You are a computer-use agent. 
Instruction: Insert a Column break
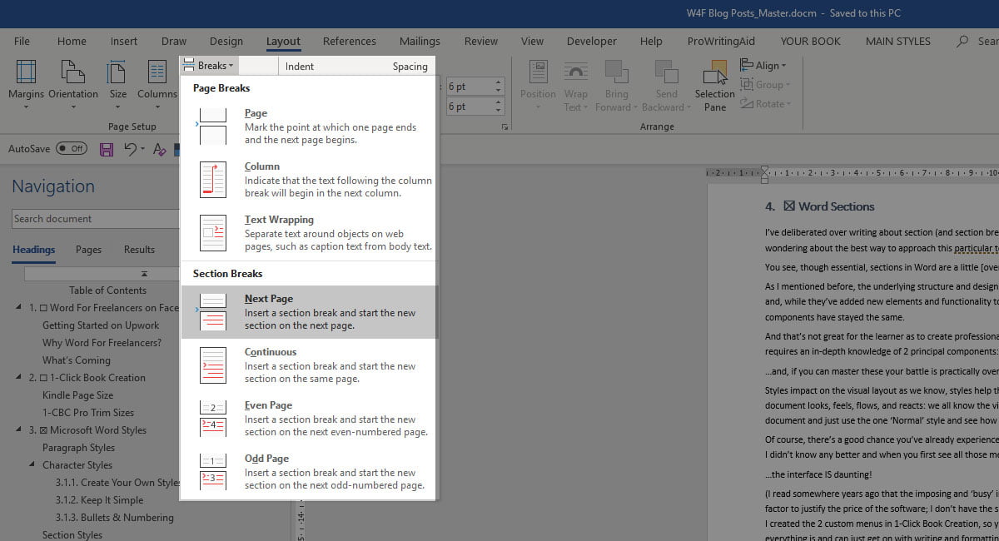pos(308,180)
